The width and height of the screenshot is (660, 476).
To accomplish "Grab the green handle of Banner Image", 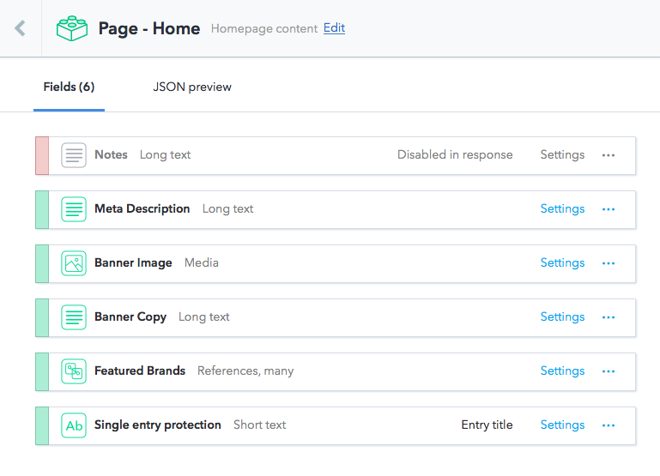I will tap(42, 263).
